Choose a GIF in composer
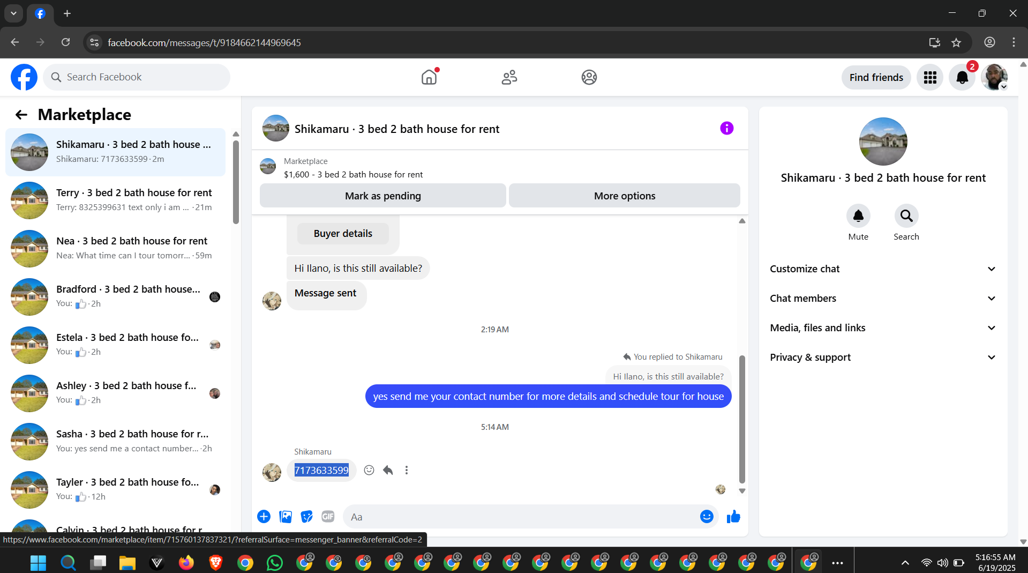1028x573 pixels. click(328, 517)
